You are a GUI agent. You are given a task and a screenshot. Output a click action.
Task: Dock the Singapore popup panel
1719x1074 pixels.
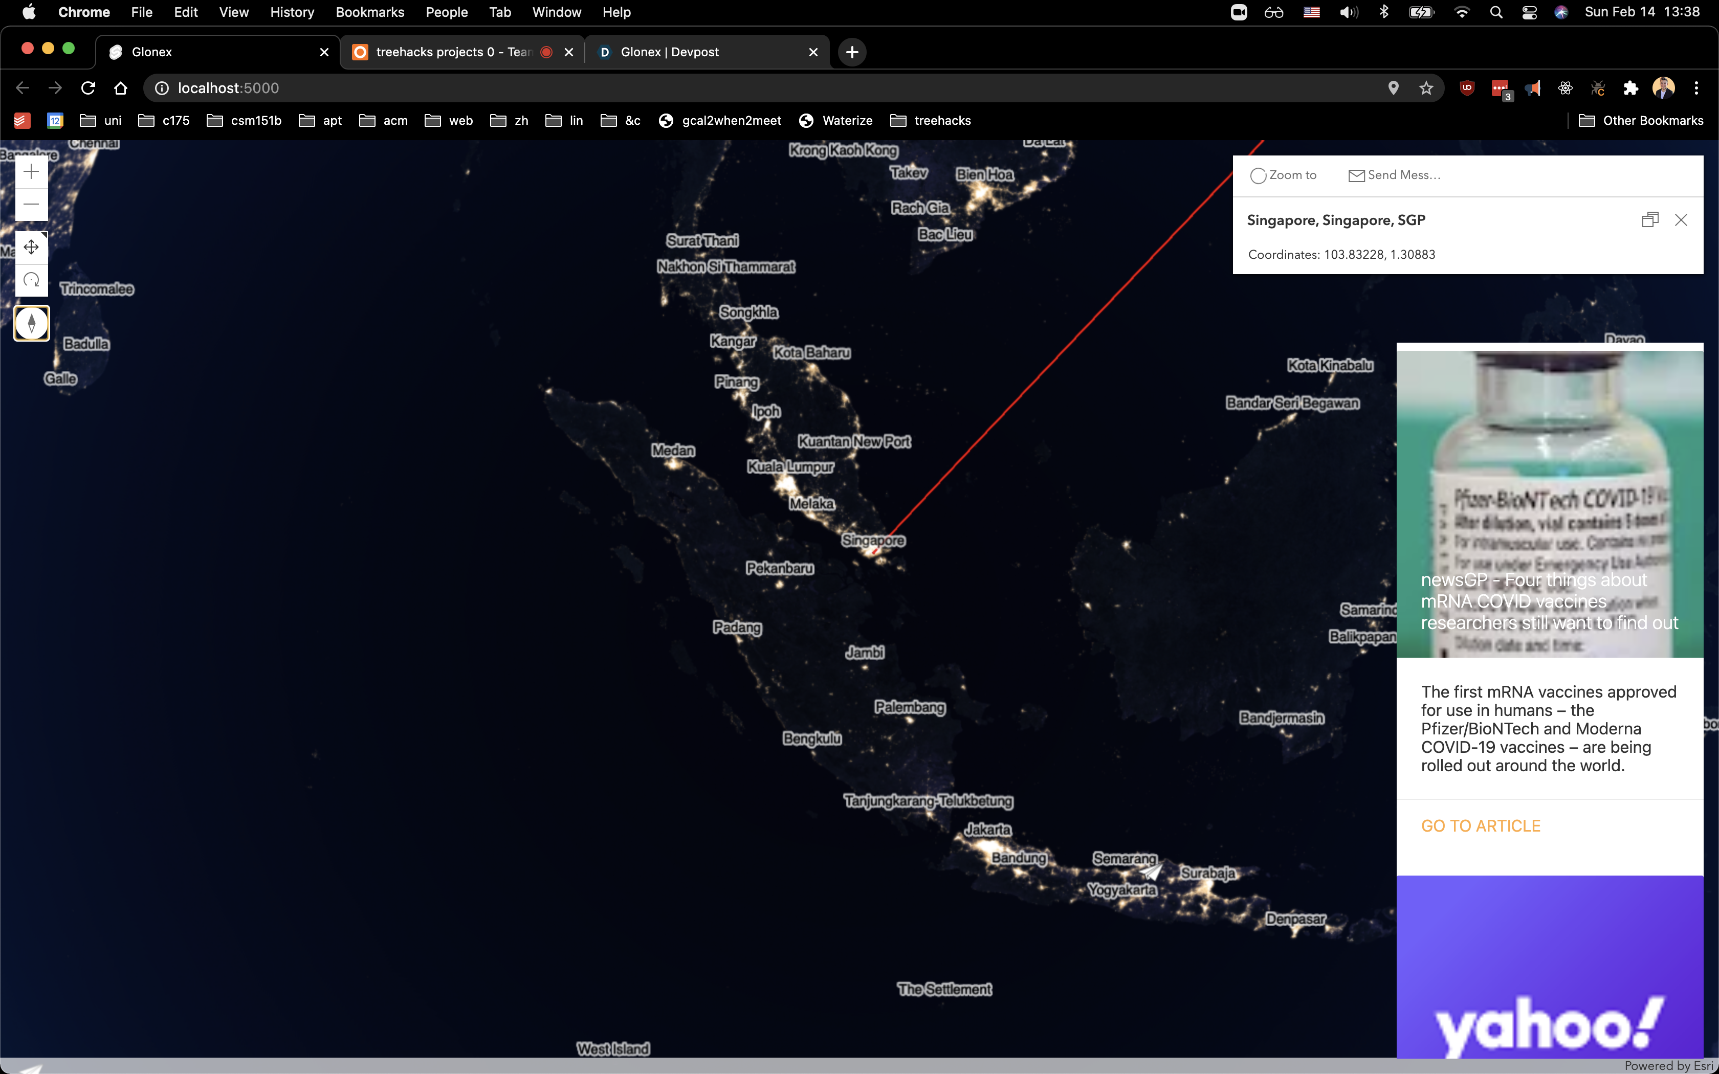point(1649,220)
